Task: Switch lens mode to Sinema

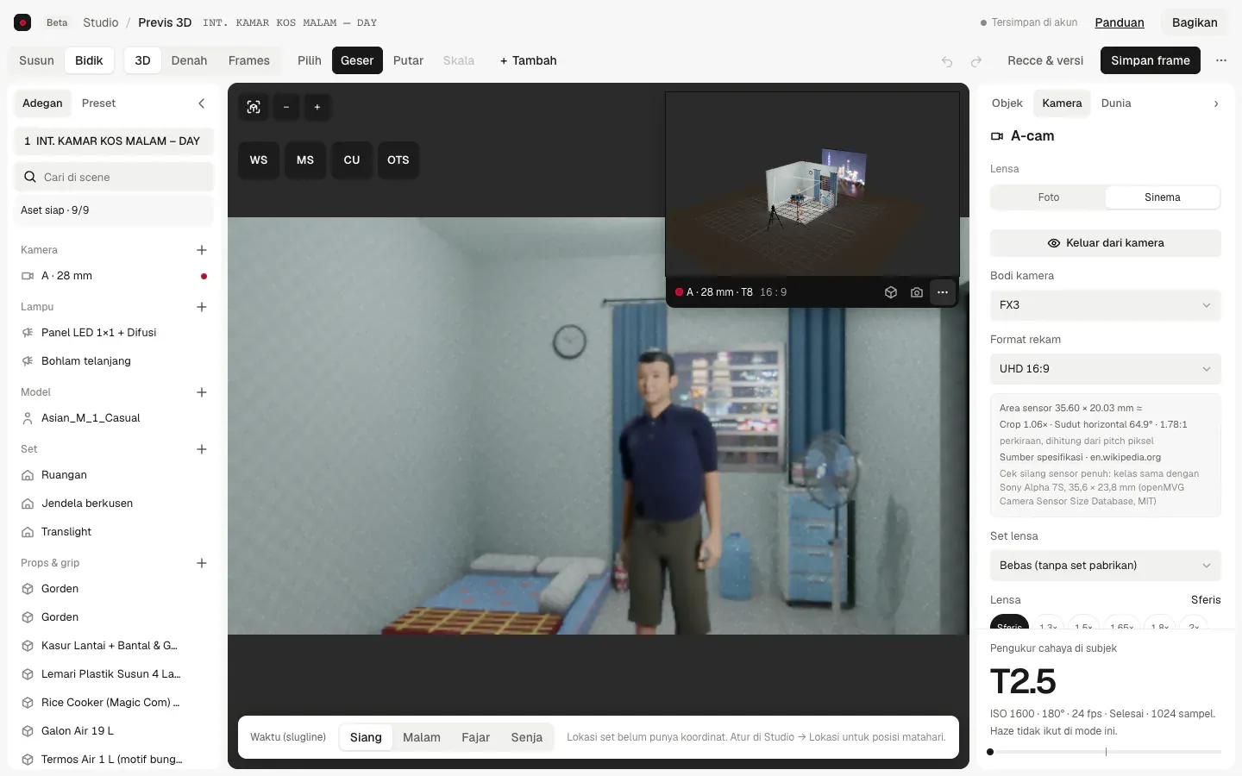Action: point(1163,197)
